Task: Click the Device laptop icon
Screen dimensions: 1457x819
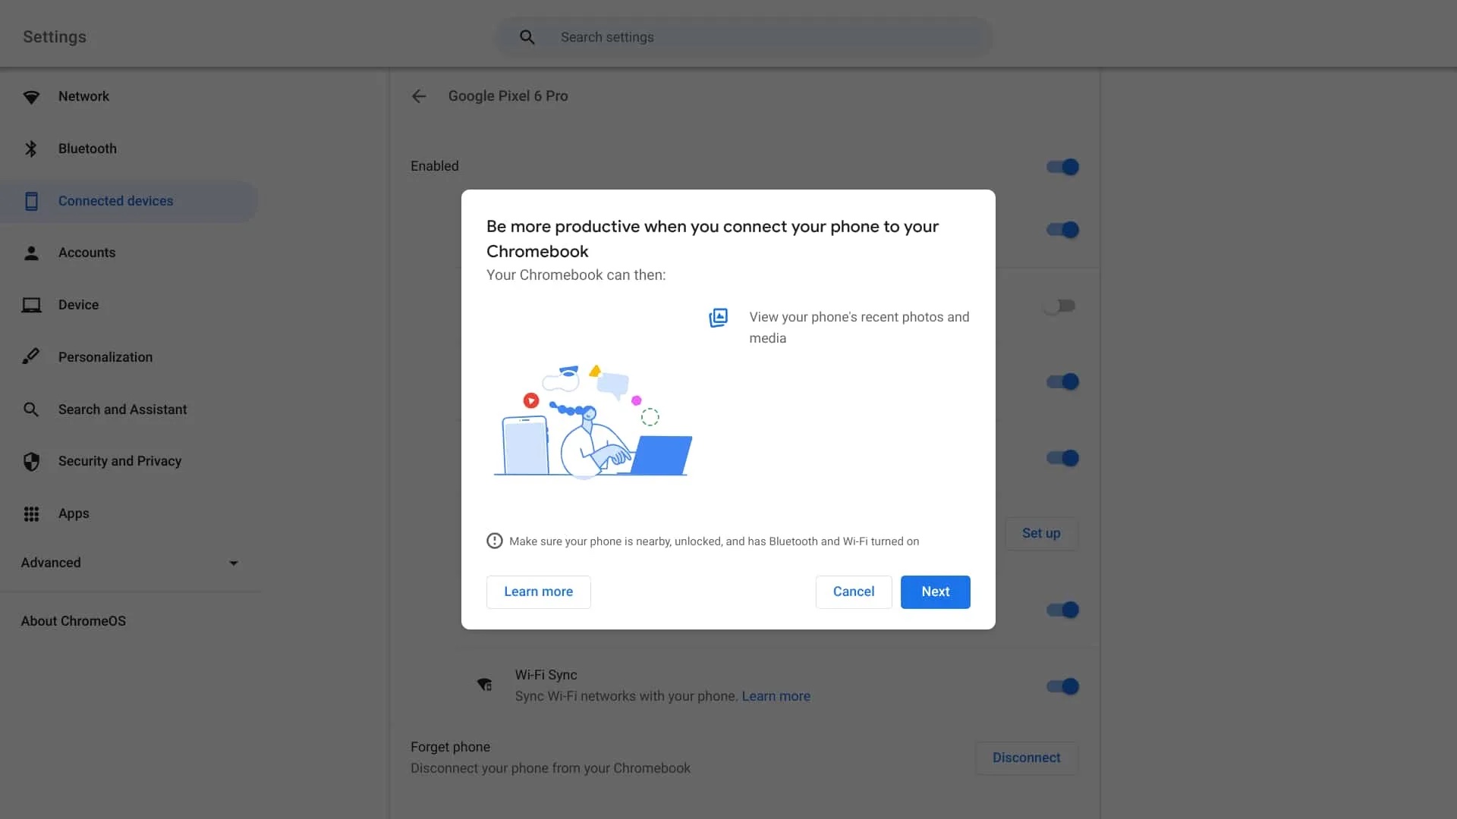Action: (x=31, y=305)
